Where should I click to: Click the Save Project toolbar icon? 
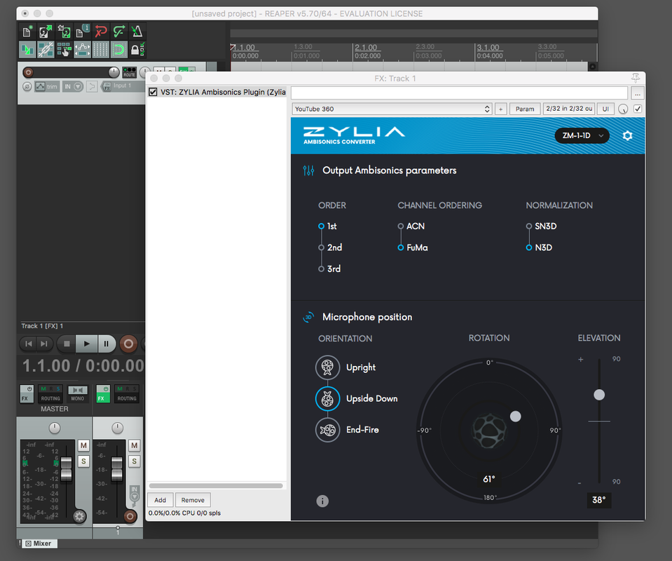(64, 32)
